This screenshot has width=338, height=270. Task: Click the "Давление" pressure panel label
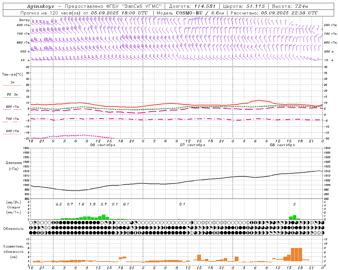[14, 163]
